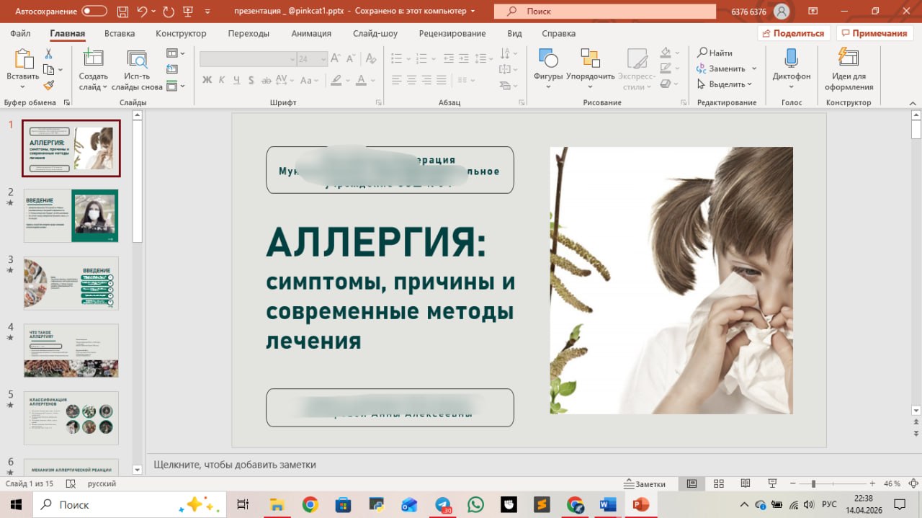
Task: Click the Справка tab
Action: [x=558, y=33]
